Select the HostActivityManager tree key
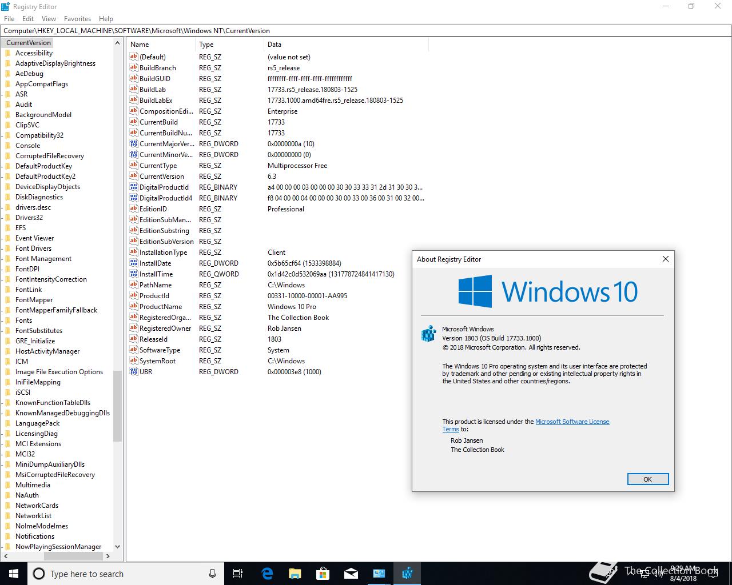The width and height of the screenshot is (732, 585). [x=47, y=351]
